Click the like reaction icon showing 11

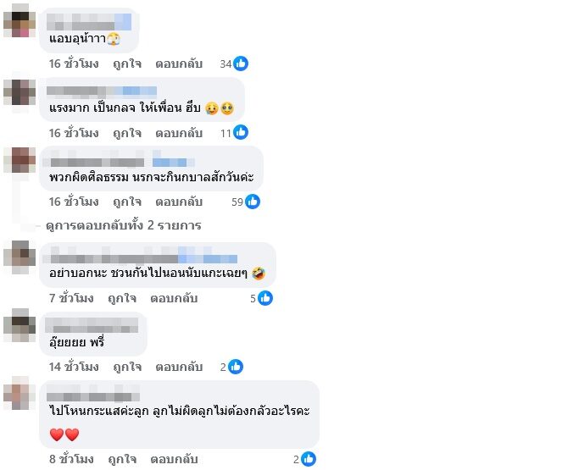click(x=241, y=132)
